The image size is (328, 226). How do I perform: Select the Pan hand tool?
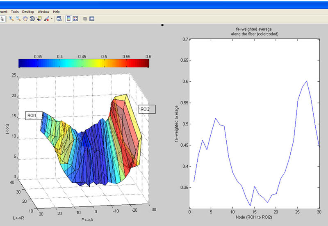25,19
